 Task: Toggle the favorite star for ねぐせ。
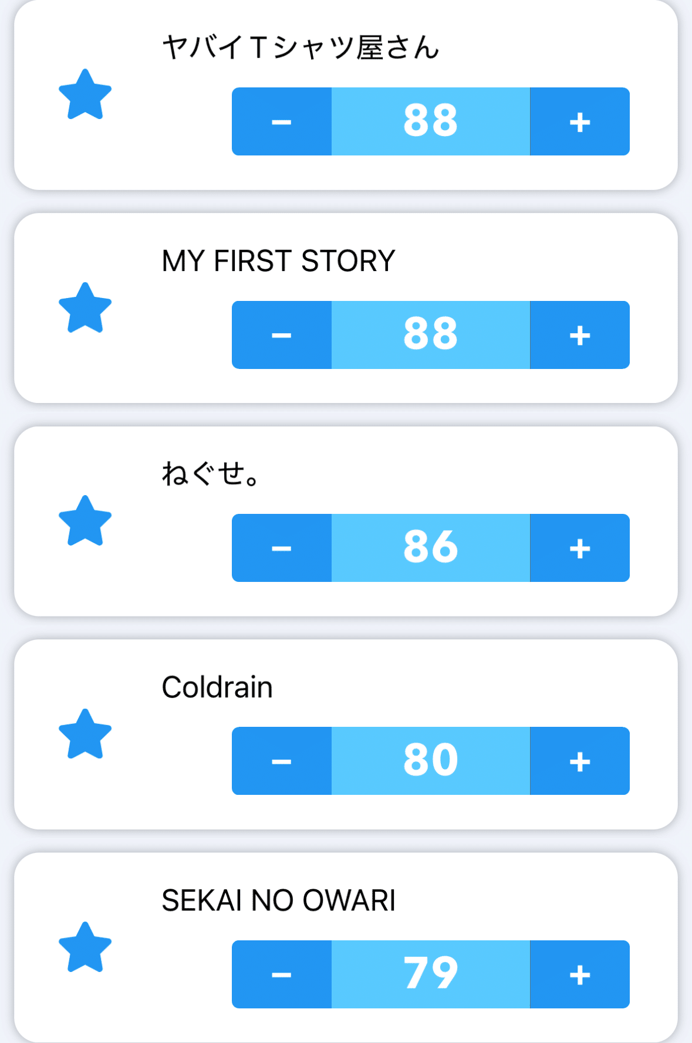tap(85, 521)
